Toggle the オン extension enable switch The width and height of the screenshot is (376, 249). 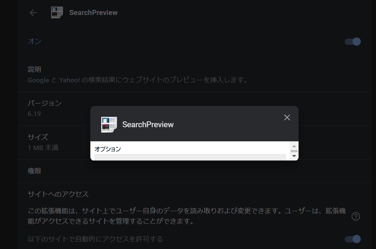tap(353, 42)
